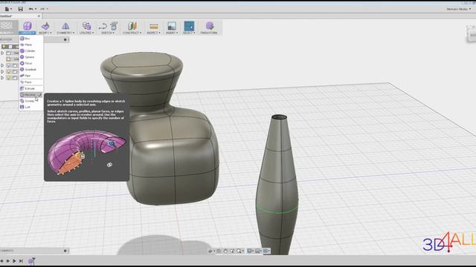
Task: Redo the last undone action
Action: tap(42, 9)
